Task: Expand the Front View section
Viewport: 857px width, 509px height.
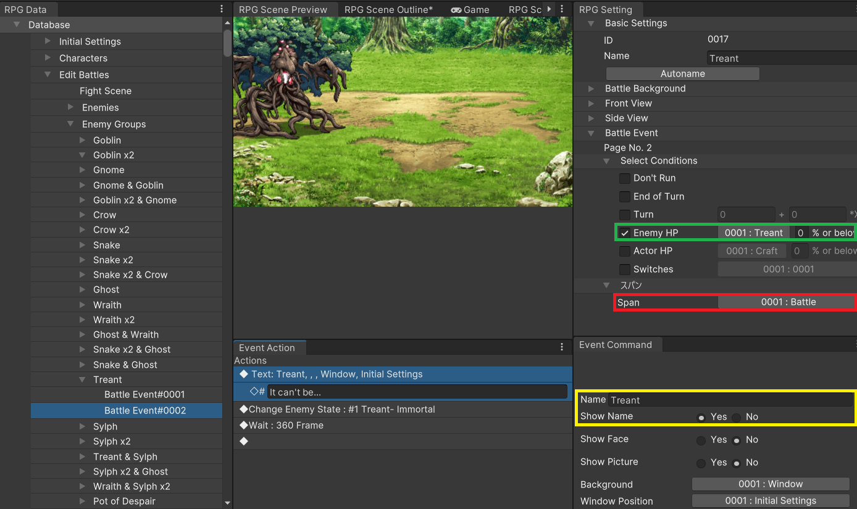Action: tap(591, 103)
